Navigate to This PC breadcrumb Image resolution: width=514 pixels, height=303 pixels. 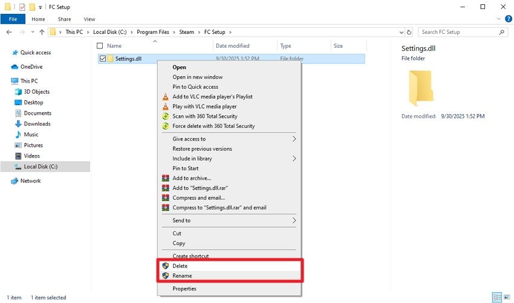point(74,32)
